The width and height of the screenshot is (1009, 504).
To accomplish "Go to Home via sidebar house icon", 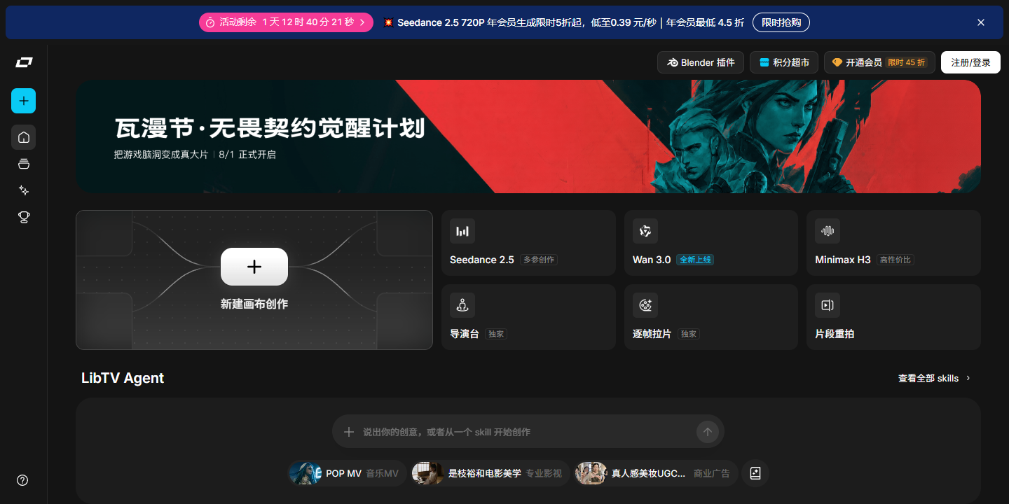I will (x=24, y=137).
